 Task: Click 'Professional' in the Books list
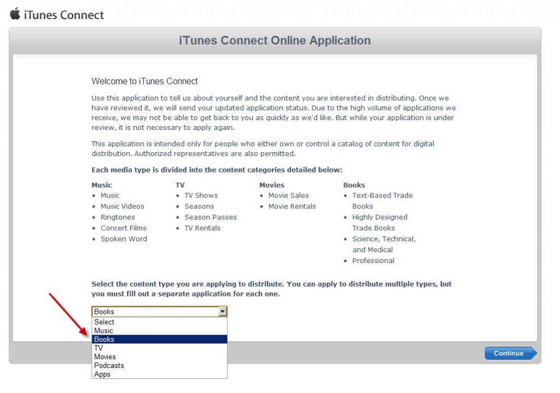tap(373, 261)
